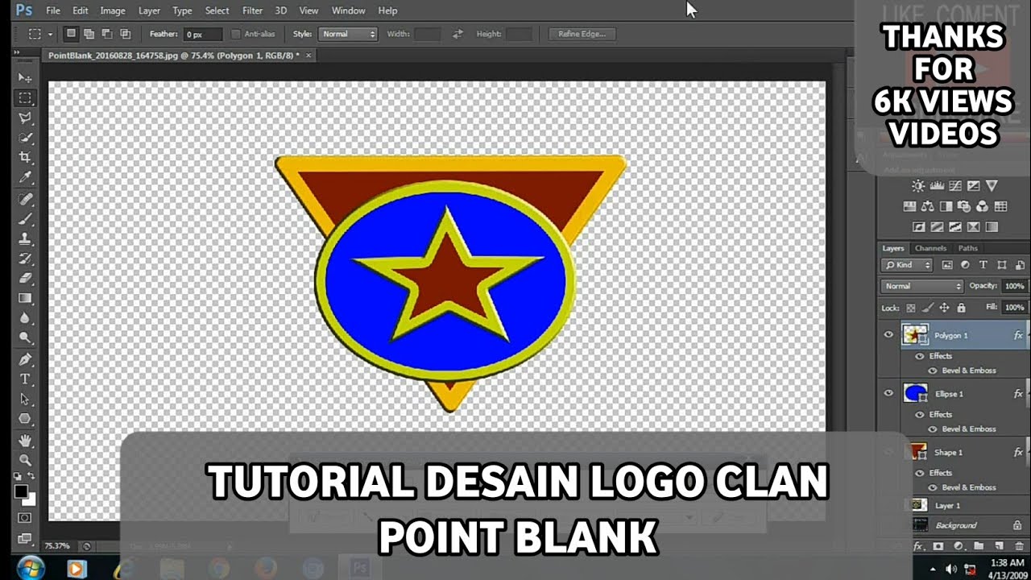Screen dimensions: 1031x580
Task: Select the Gradient tool
Action: pyautogui.click(x=25, y=298)
